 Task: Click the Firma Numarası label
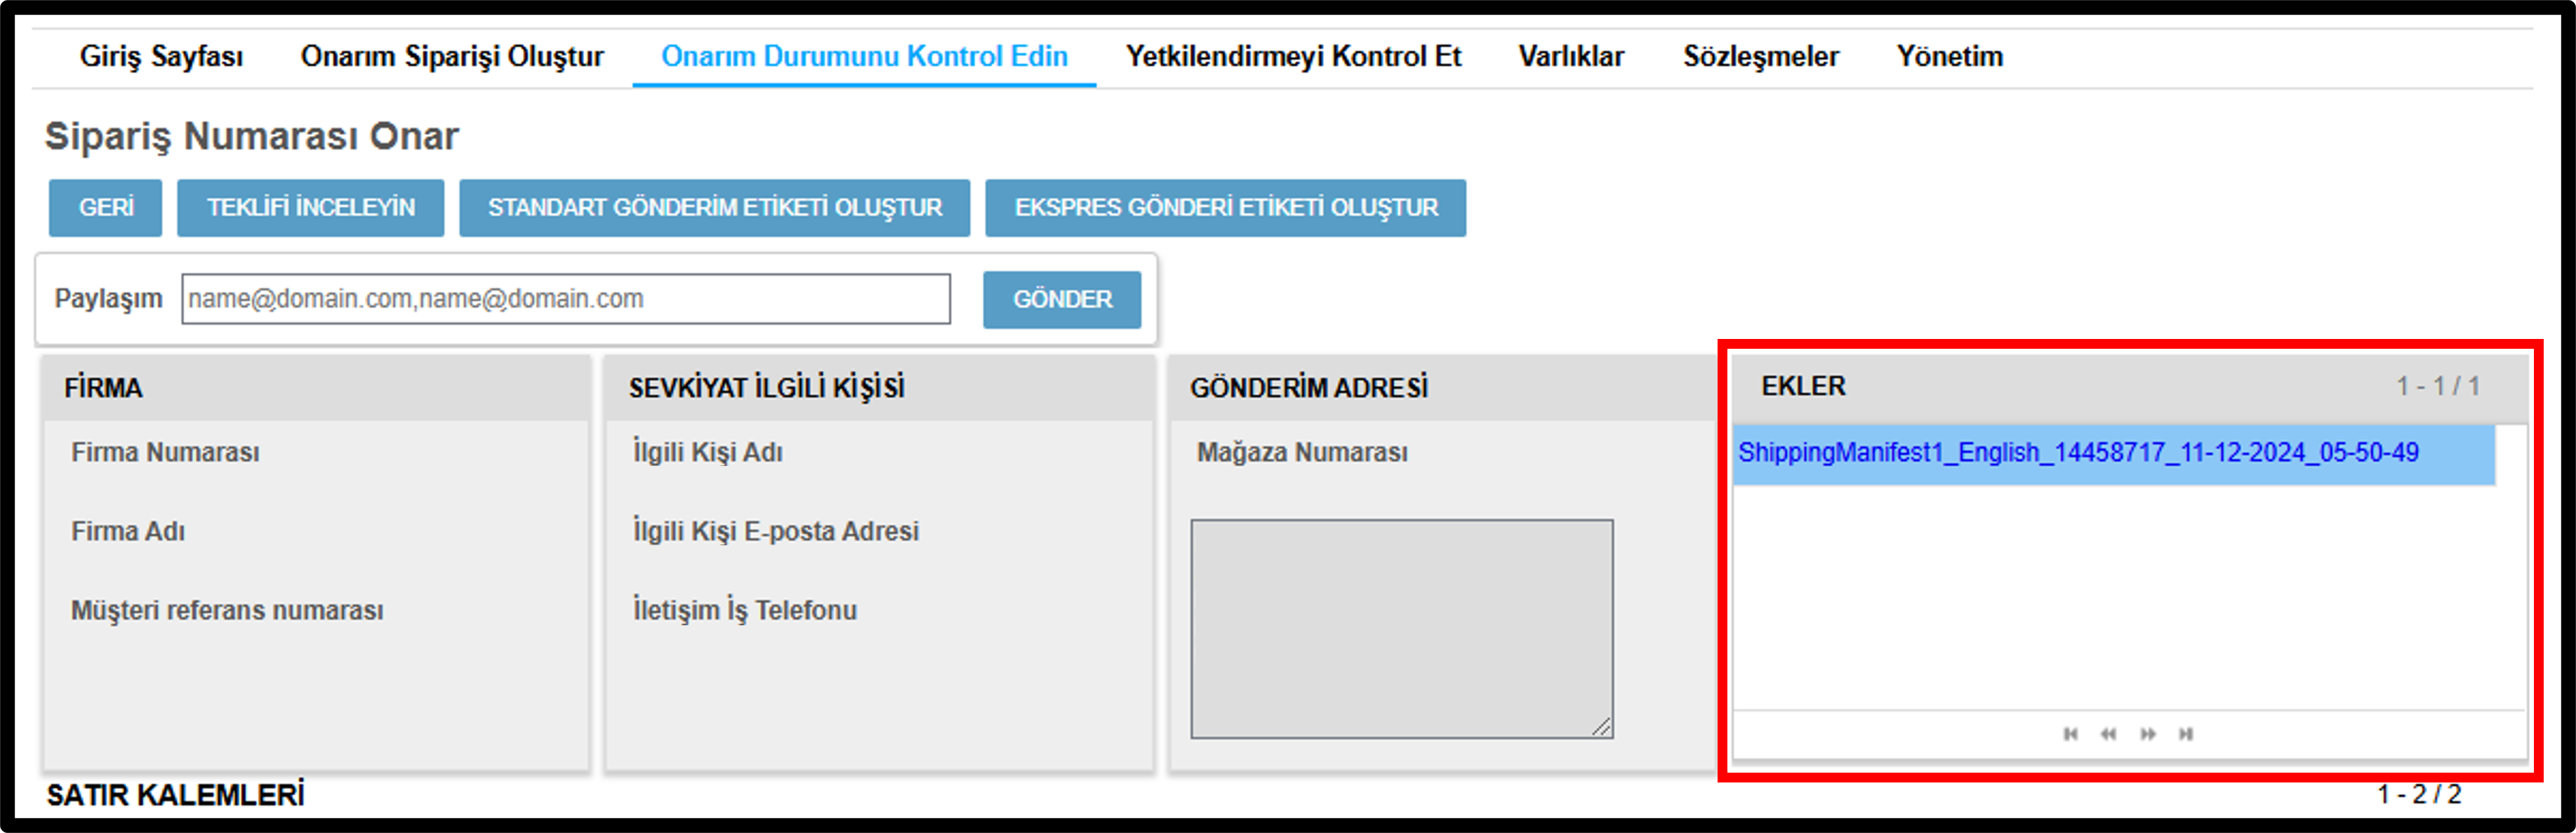coord(165,452)
